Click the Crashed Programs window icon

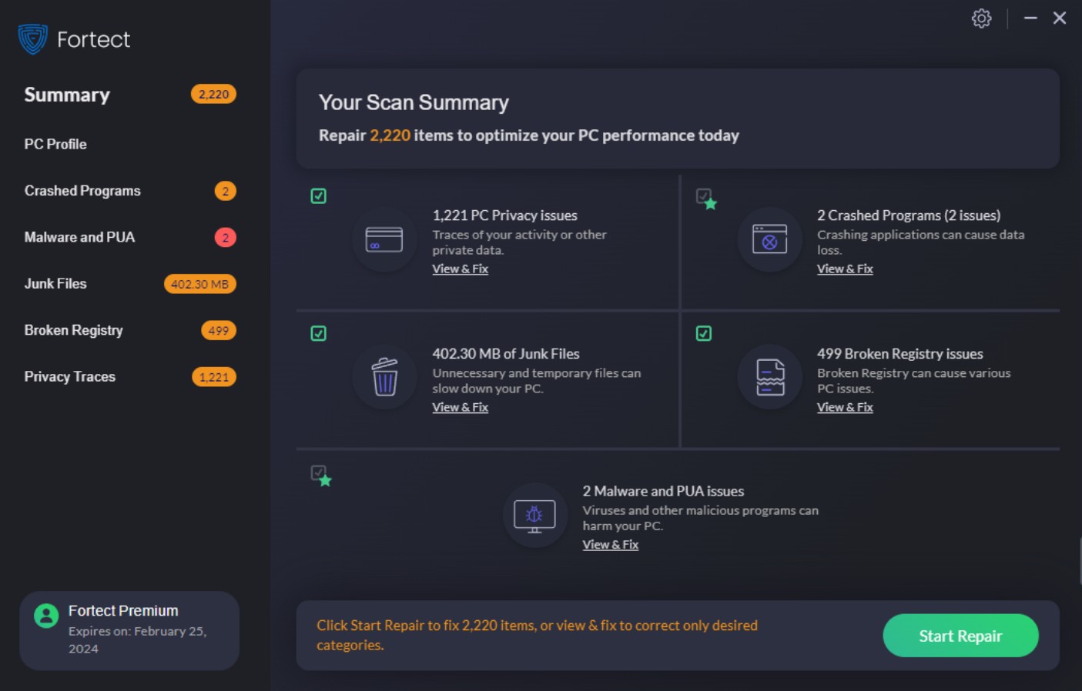(x=769, y=239)
